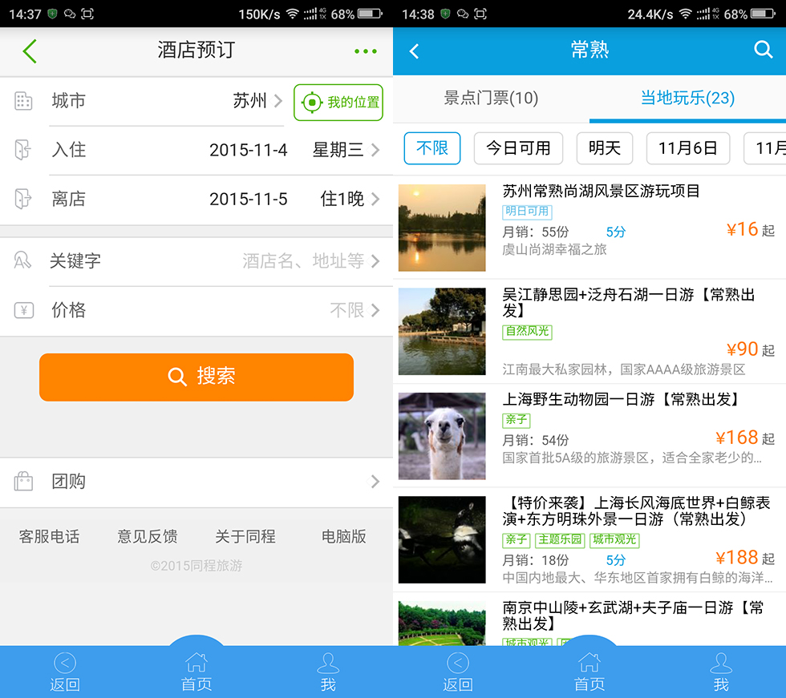Open 上海野生动物园一日游 listing title

coord(622,399)
